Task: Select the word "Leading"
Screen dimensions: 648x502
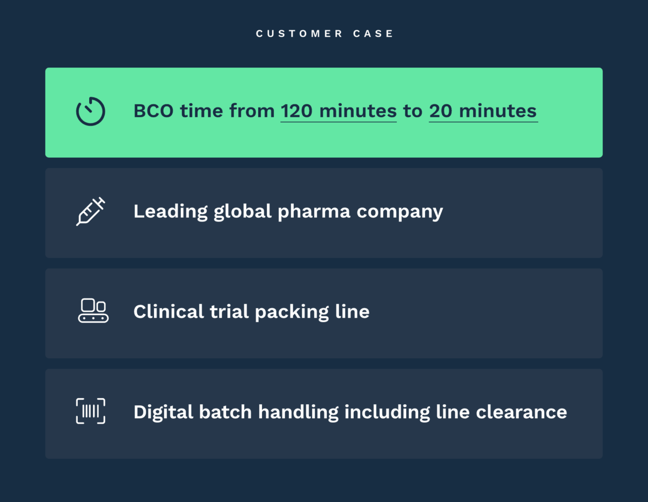Action: [170, 211]
